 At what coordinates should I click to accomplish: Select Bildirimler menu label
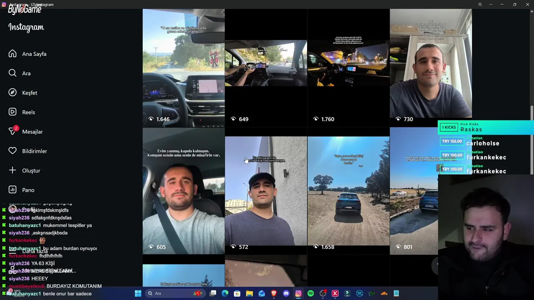point(35,151)
